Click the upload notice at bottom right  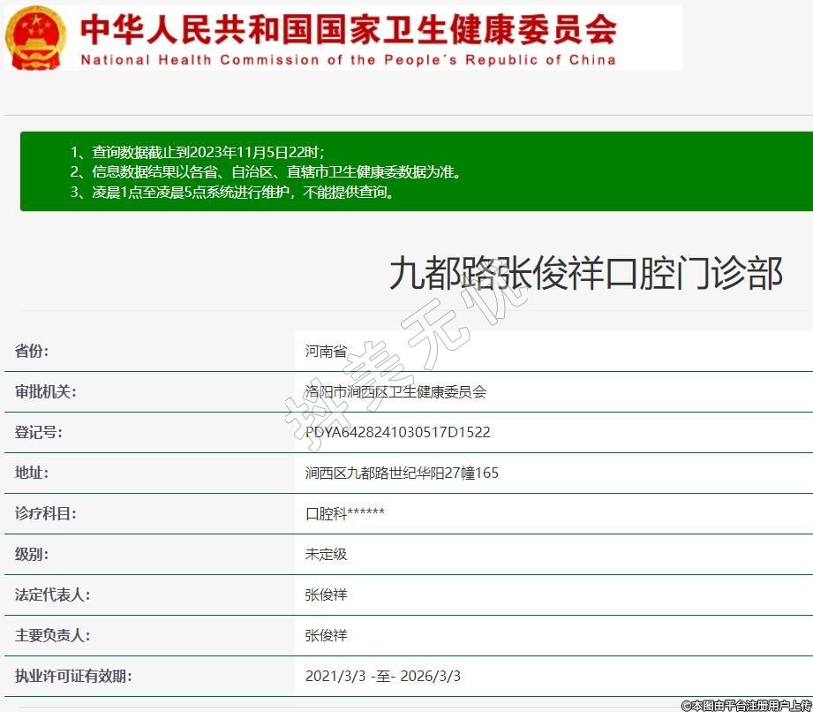tap(746, 705)
